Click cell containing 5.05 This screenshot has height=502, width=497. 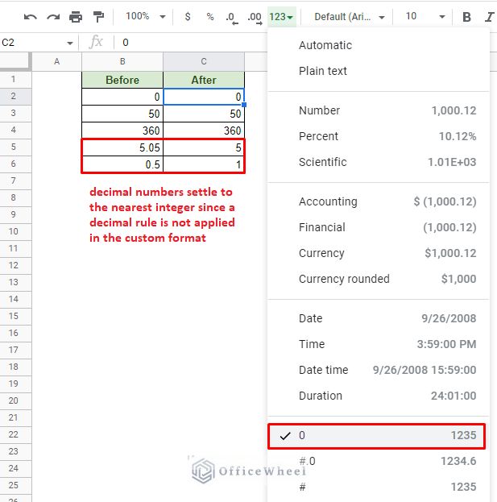[122, 147]
